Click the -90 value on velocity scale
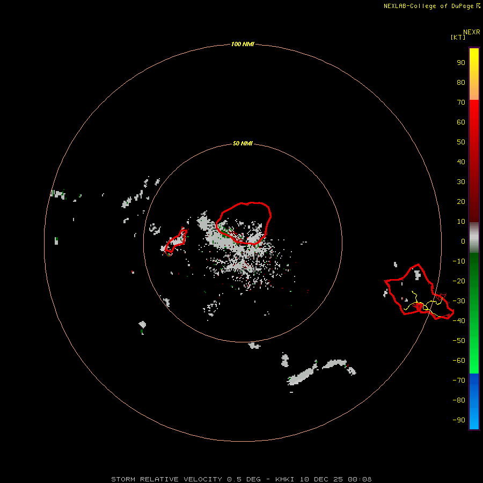This screenshot has height=483, width=483. click(459, 420)
